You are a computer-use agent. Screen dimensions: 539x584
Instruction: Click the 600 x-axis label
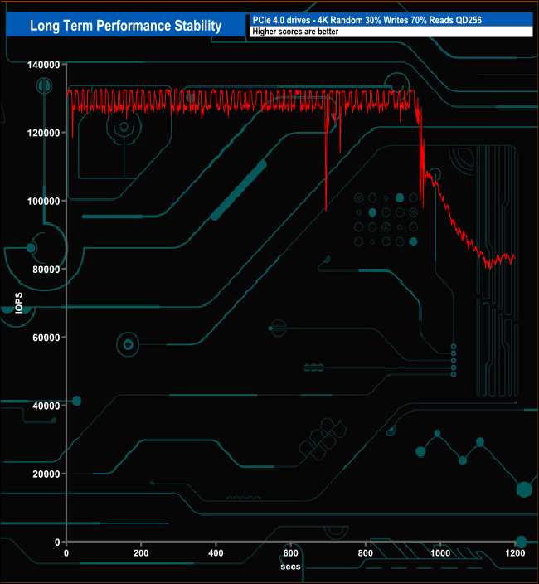pyautogui.click(x=291, y=553)
